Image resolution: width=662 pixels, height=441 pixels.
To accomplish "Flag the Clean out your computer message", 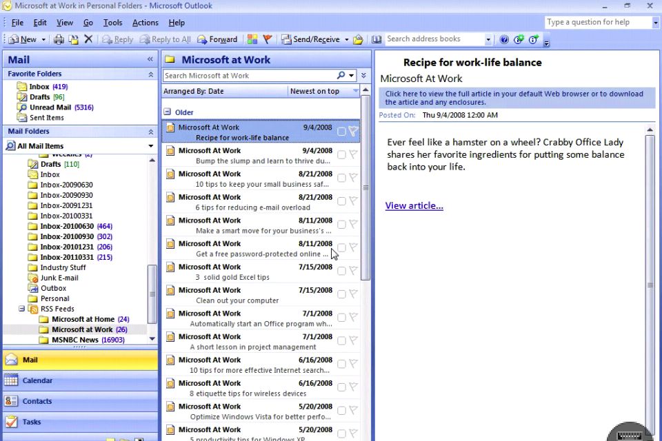I will (x=353, y=294).
